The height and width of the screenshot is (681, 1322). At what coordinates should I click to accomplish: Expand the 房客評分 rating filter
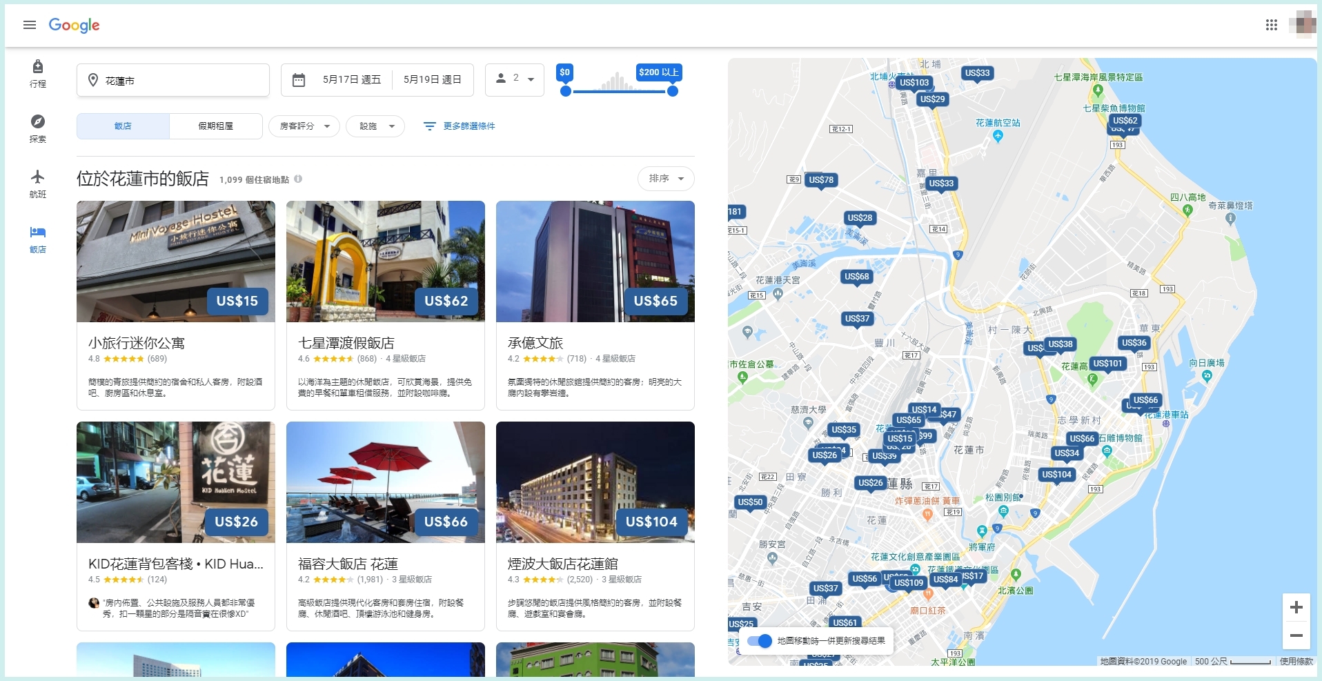[304, 126]
